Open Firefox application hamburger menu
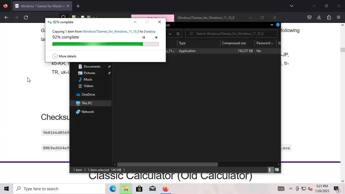This screenshot has height=194, width=345. (x=339, y=18)
